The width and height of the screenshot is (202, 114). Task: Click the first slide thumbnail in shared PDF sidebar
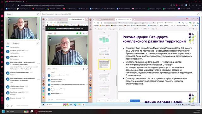[x=104, y=39]
